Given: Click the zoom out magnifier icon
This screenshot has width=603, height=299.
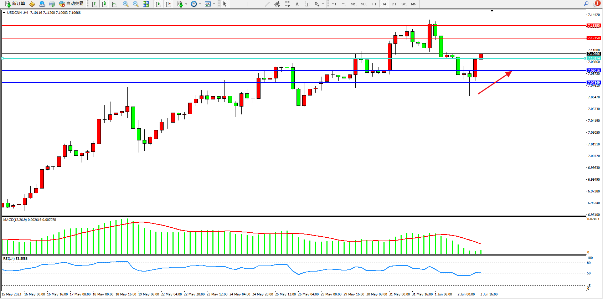Looking at the screenshot, I should (135, 4).
